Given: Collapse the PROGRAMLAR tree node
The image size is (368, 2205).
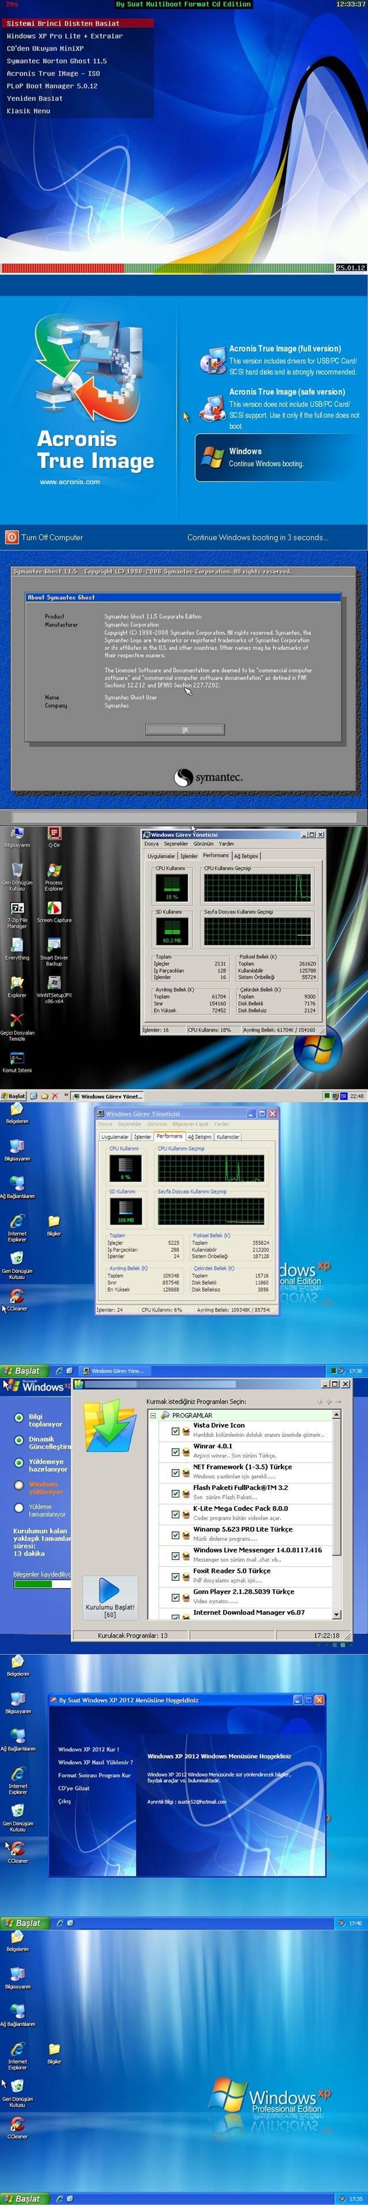Looking at the screenshot, I should pyautogui.click(x=154, y=1415).
